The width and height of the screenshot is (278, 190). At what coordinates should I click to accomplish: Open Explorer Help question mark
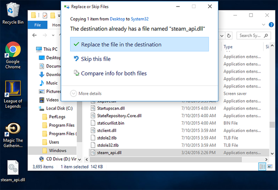coord(271,25)
